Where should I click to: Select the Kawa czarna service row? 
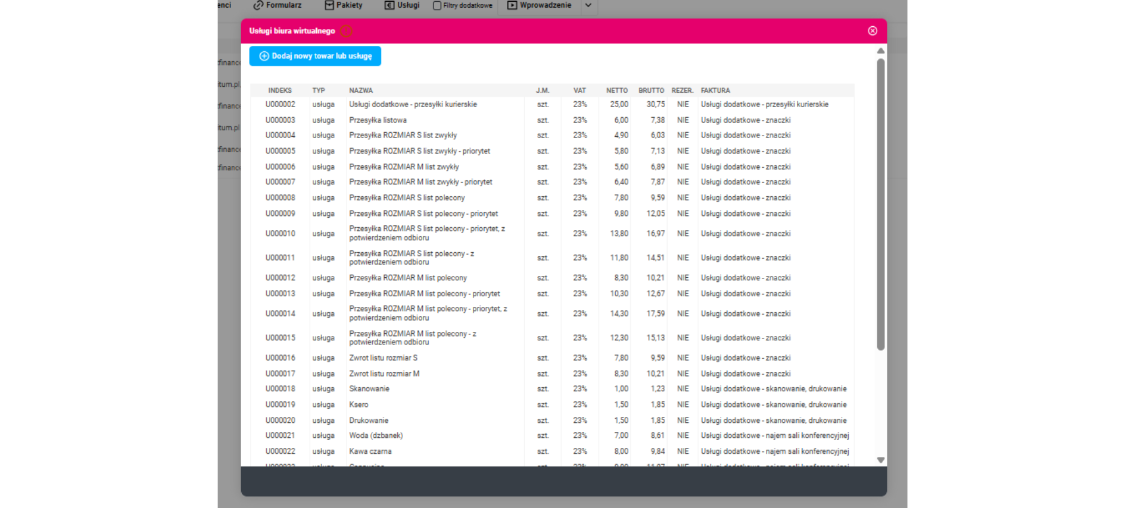[x=370, y=451]
